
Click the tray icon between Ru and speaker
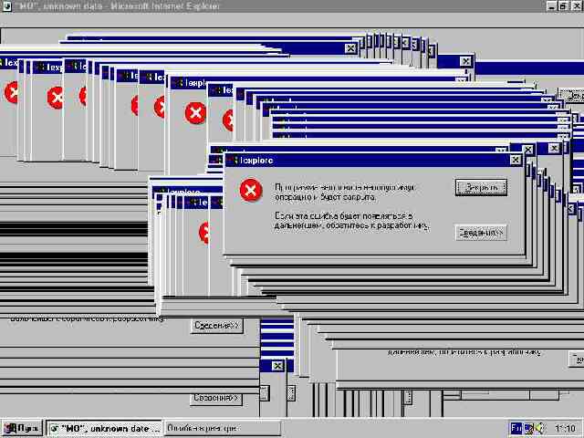tap(529, 428)
